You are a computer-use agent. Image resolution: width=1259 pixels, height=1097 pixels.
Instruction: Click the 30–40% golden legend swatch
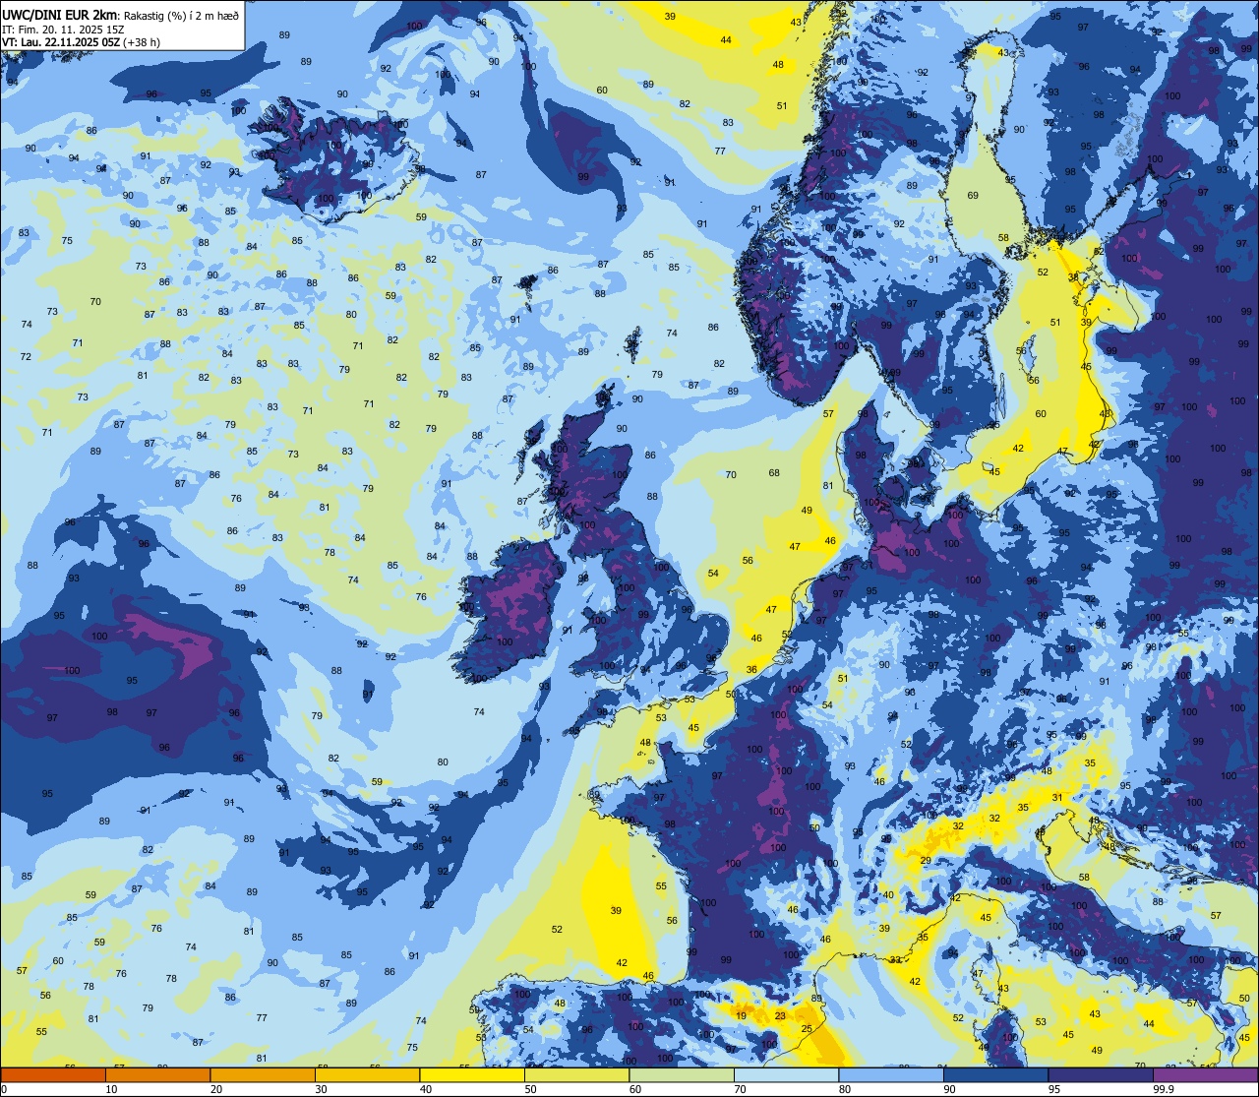pyautogui.click(x=368, y=1074)
